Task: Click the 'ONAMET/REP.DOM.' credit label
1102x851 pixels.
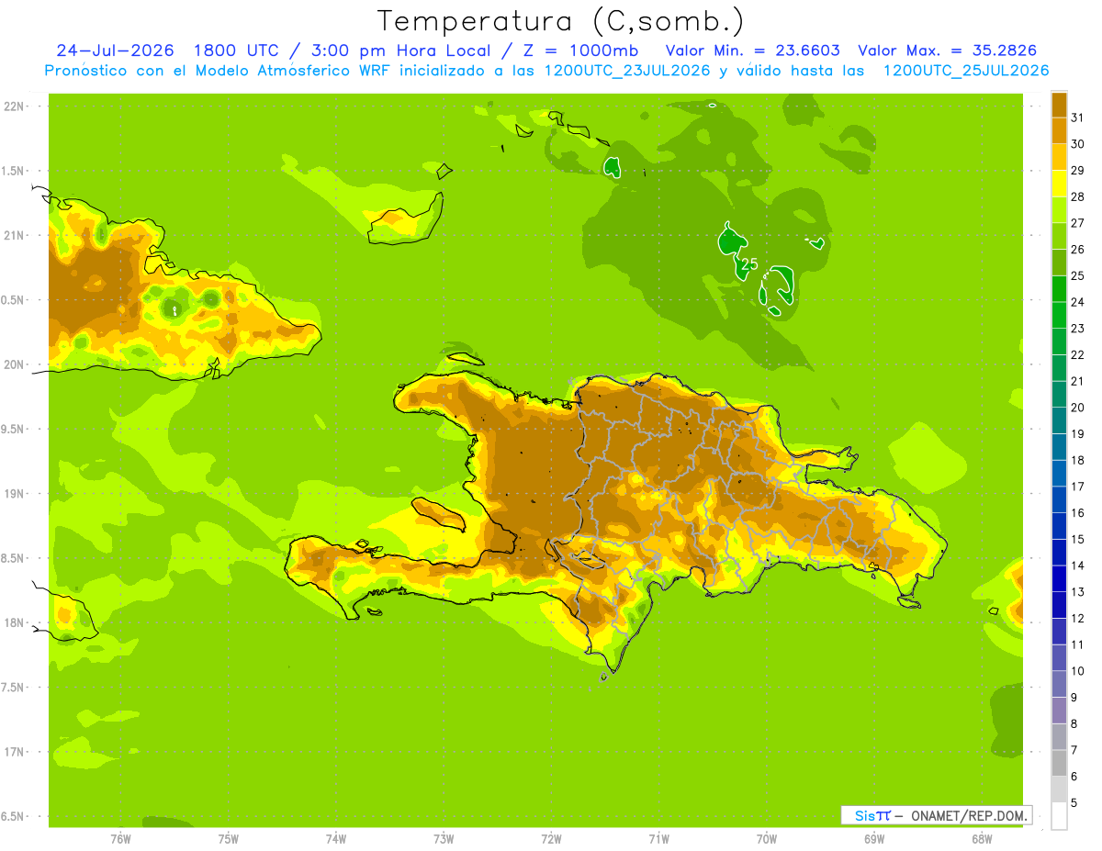Action: coord(969,815)
